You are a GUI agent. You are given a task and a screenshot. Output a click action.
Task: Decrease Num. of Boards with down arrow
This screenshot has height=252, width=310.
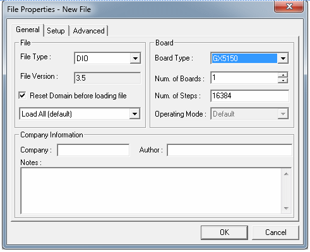point(283,80)
